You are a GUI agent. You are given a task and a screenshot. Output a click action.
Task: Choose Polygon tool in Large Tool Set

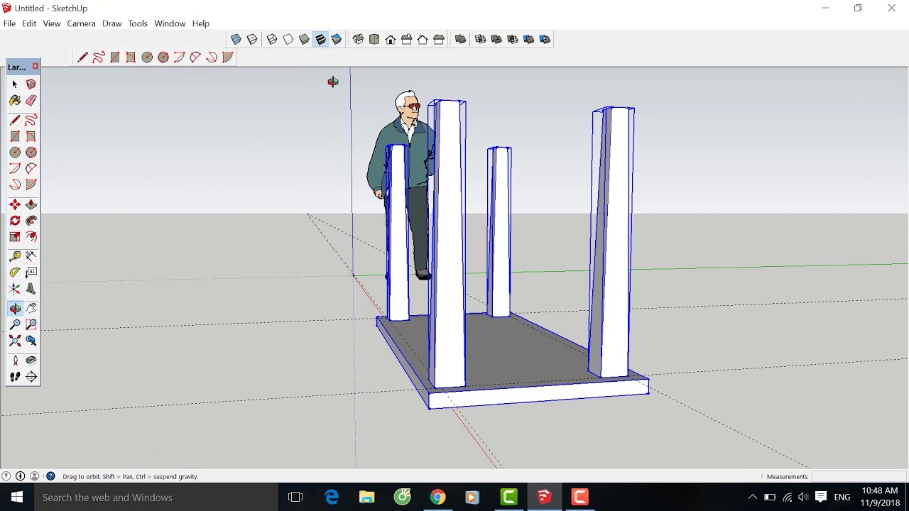31,153
